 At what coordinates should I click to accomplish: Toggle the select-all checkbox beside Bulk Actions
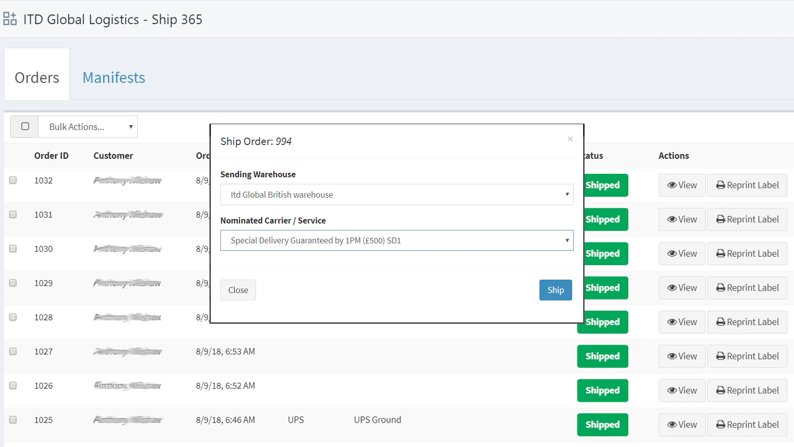click(25, 127)
